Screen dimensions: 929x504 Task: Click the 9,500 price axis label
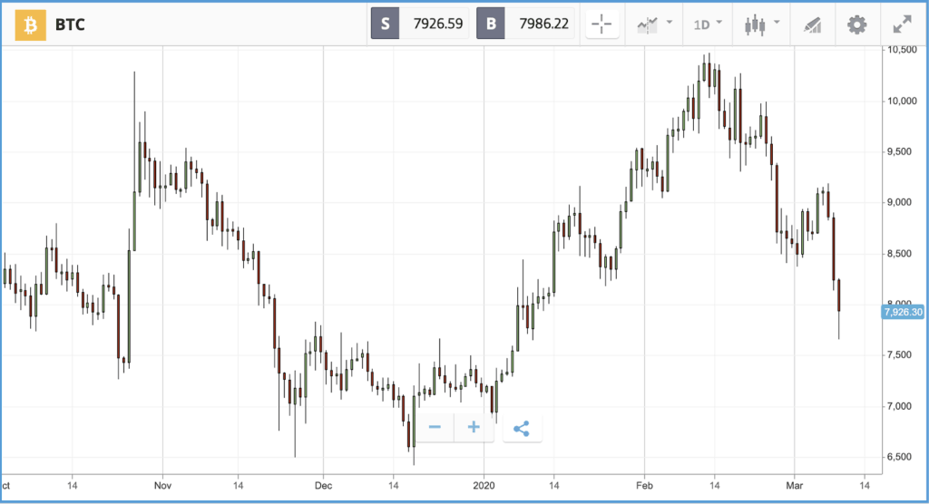tap(899, 151)
